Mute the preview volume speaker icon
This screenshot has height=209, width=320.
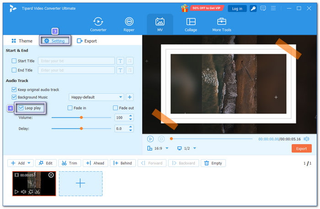[306, 139]
